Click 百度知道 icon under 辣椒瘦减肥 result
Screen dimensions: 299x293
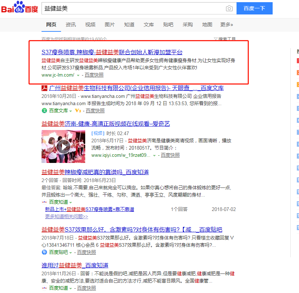[44, 202]
